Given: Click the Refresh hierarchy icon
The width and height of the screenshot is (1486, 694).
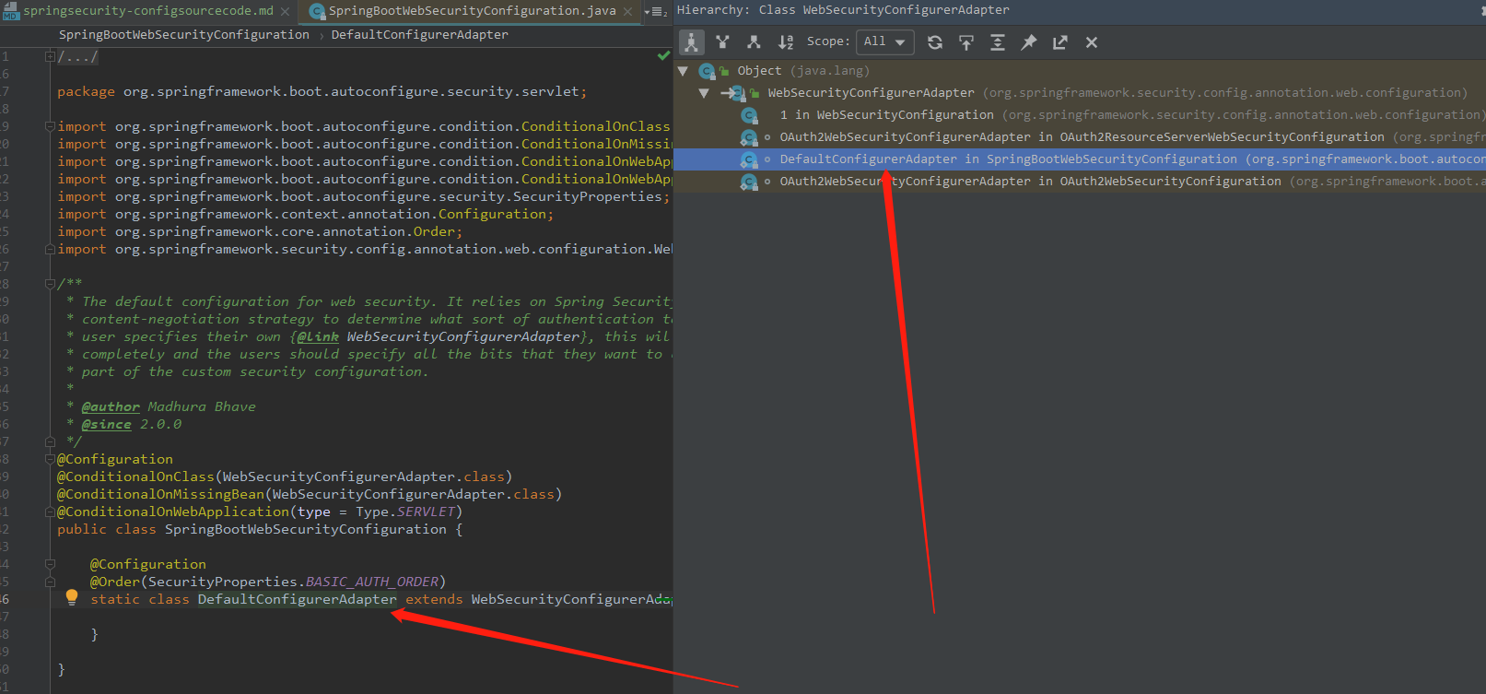Looking at the screenshot, I should click(x=935, y=42).
